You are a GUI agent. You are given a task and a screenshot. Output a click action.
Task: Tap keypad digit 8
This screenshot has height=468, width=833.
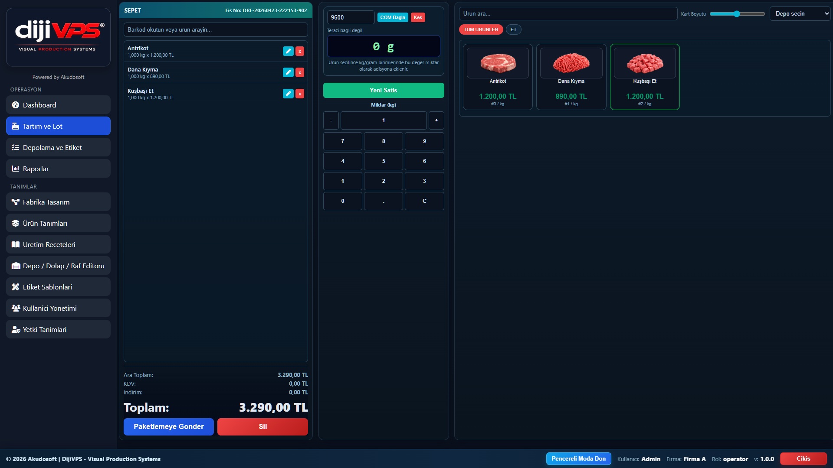[x=384, y=141]
